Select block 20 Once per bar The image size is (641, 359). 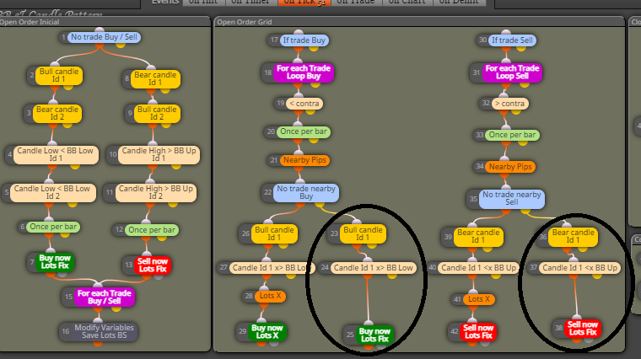pos(304,131)
